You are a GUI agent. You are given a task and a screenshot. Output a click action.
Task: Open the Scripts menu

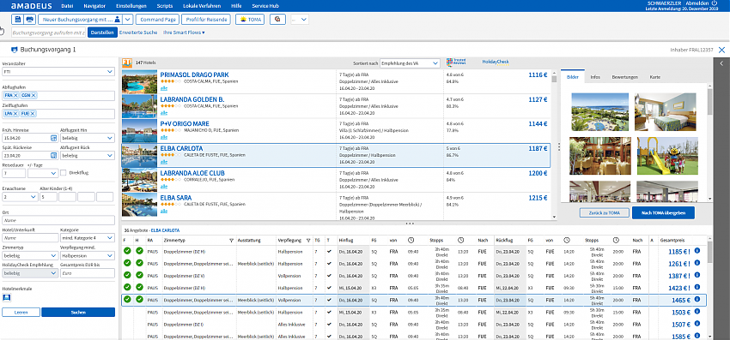[x=165, y=6]
